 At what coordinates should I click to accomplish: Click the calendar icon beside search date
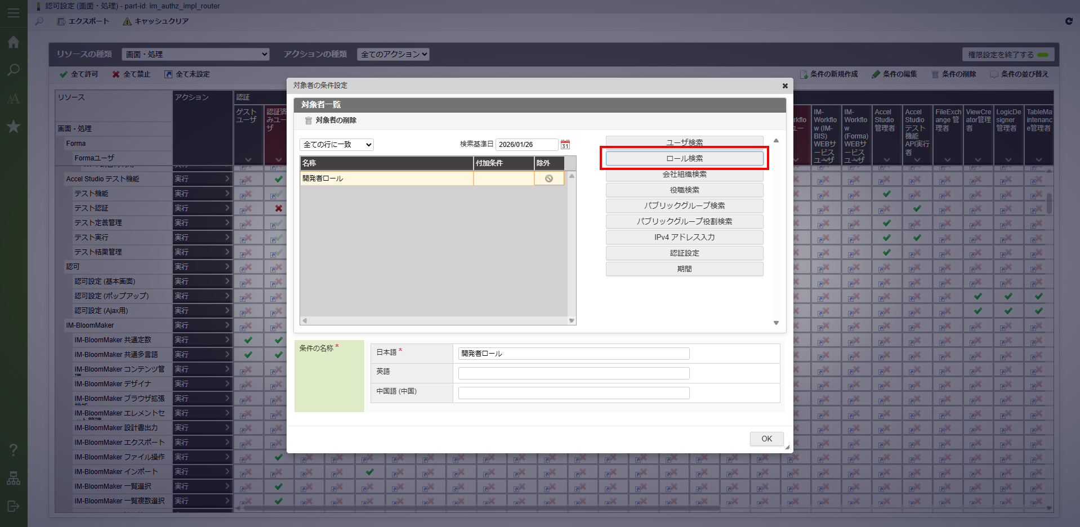coord(565,145)
